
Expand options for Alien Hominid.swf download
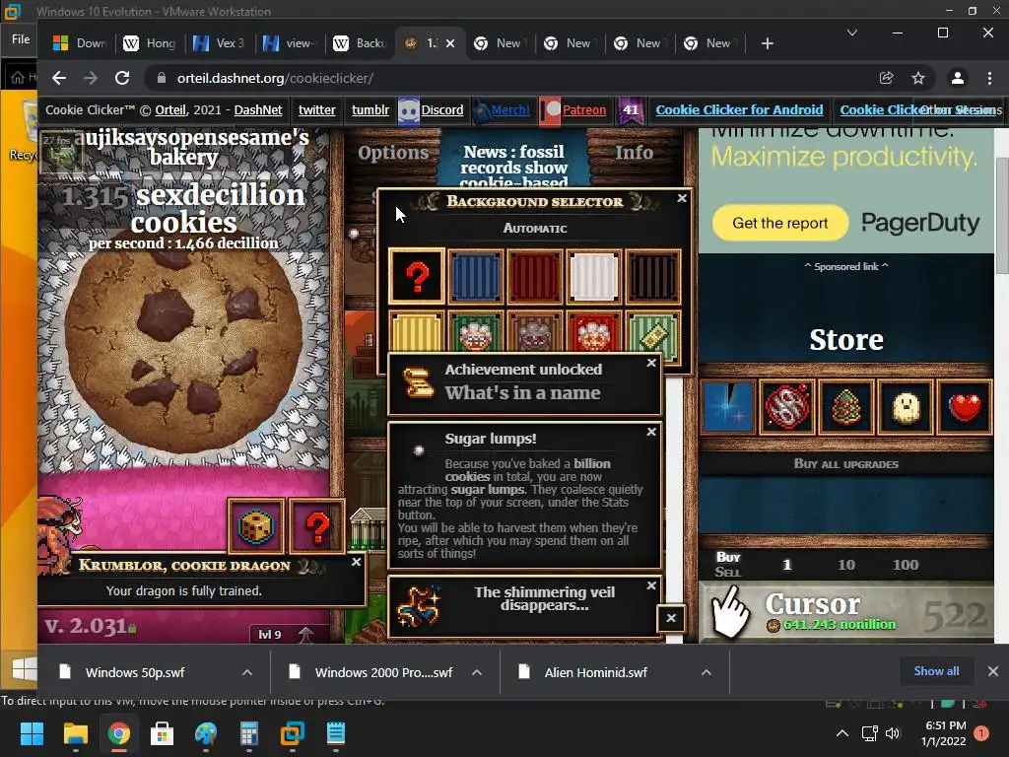coord(706,672)
